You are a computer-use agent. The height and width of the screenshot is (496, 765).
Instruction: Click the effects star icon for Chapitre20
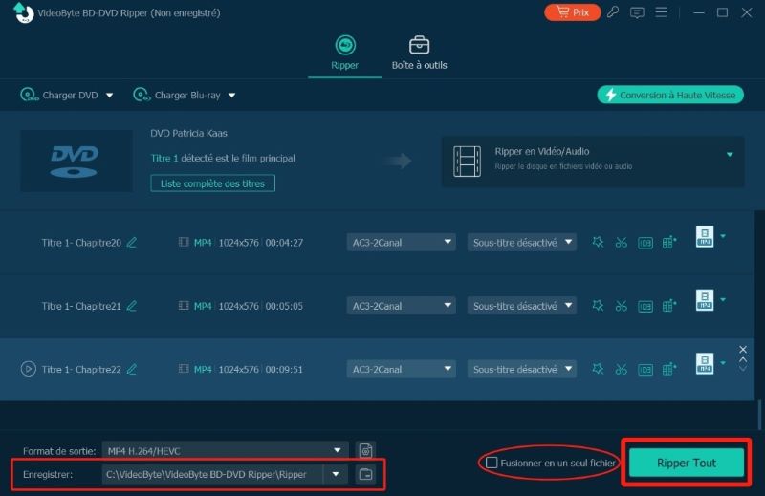point(598,243)
